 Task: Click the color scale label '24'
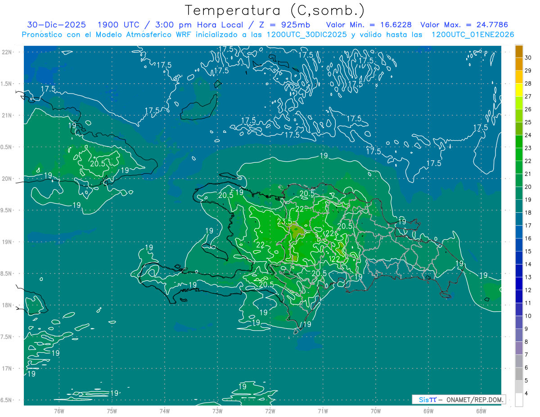pos(528,135)
